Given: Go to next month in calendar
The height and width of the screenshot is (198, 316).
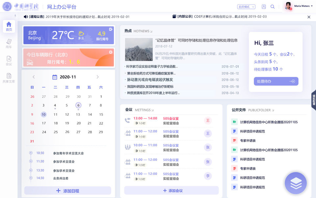Looking at the screenshot, I should point(97,77).
